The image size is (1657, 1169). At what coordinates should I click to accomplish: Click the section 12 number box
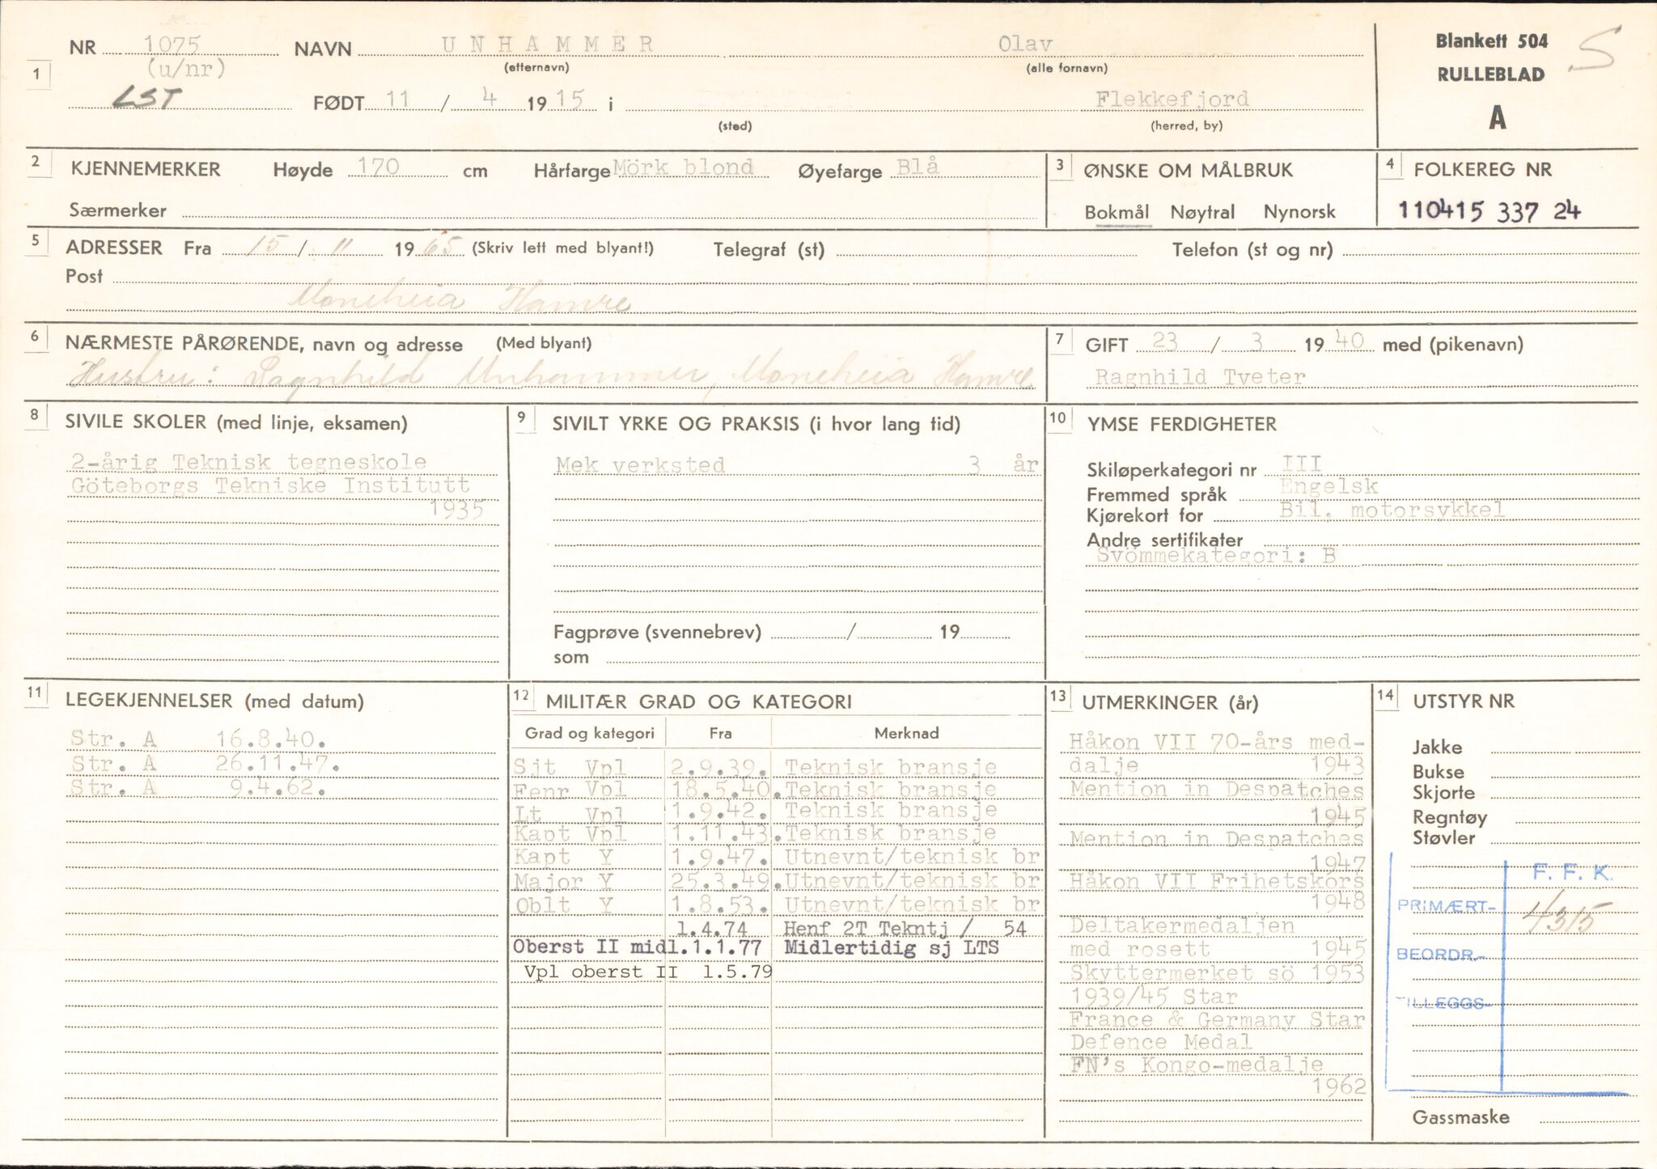[521, 696]
